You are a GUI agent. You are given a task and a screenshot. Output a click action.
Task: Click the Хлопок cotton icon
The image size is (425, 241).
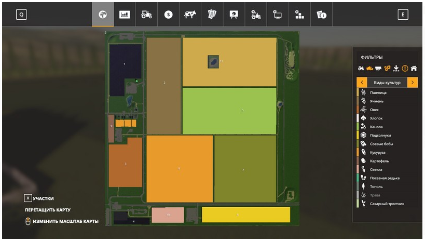click(x=363, y=118)
